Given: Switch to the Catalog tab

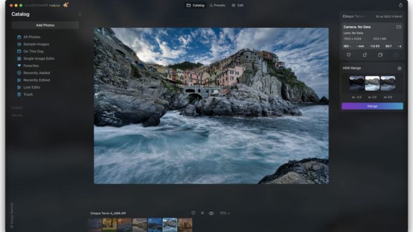Looking at the screenshot, I should point(195,5).
